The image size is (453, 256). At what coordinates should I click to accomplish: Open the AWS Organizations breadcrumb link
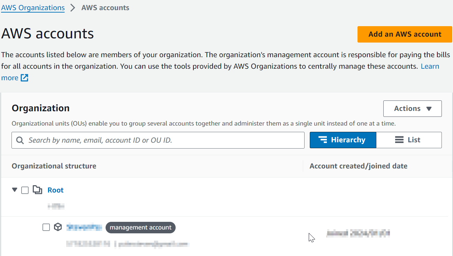(x=33, y=8)
